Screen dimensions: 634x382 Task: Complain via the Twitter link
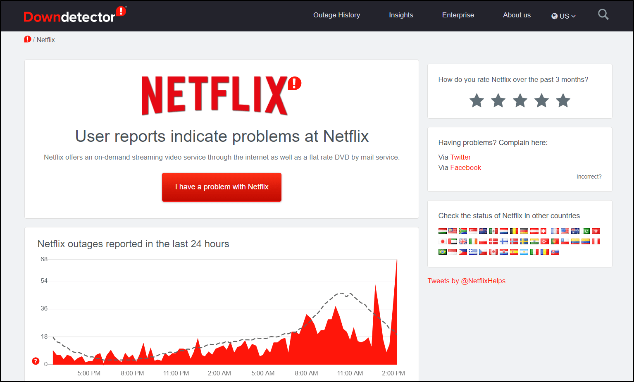(x=460, y=157)
